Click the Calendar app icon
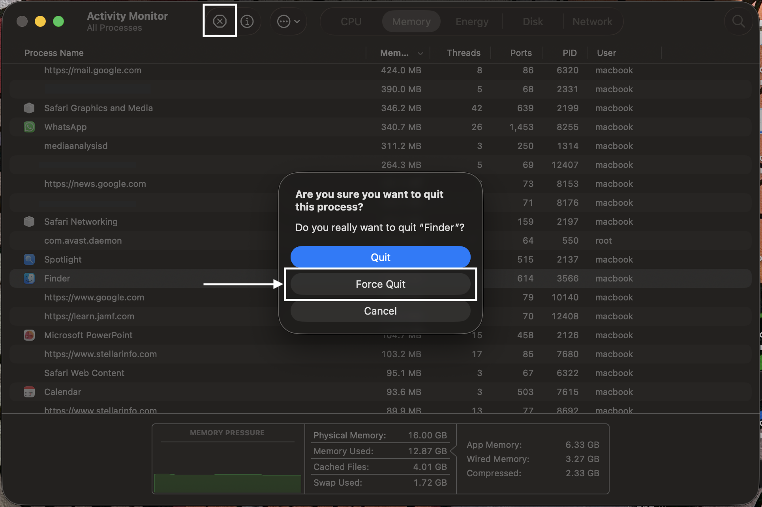Image resolution: width=762 pixels, height=507 pixels. pyautogui.click(x=29, y=391)
